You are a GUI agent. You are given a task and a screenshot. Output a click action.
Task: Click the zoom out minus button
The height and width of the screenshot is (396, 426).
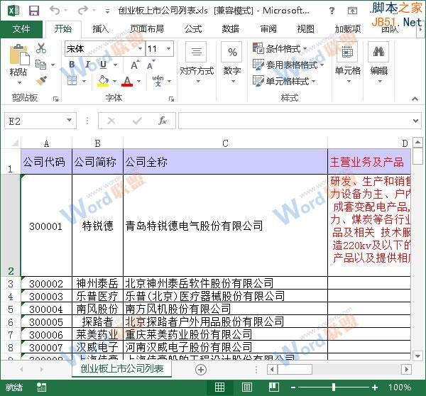tap(293, 387)
